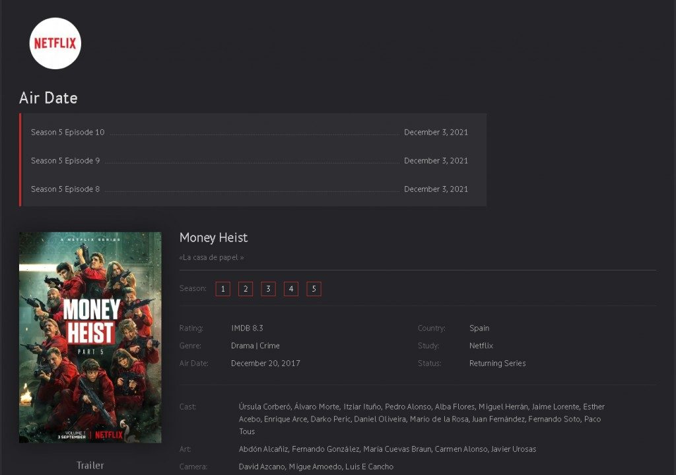Image resolution: width=676 pixels, height=475 pixels.
Task: Click the Money Heist title heading
Action: pyautogui.click(x=213, y=237)
